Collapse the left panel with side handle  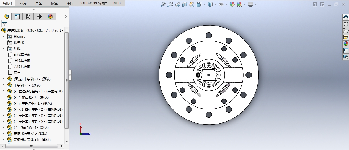coord(70,75)
